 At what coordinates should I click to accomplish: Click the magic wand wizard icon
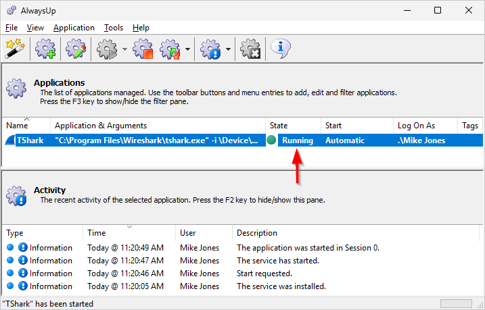[x=14, y=49]
